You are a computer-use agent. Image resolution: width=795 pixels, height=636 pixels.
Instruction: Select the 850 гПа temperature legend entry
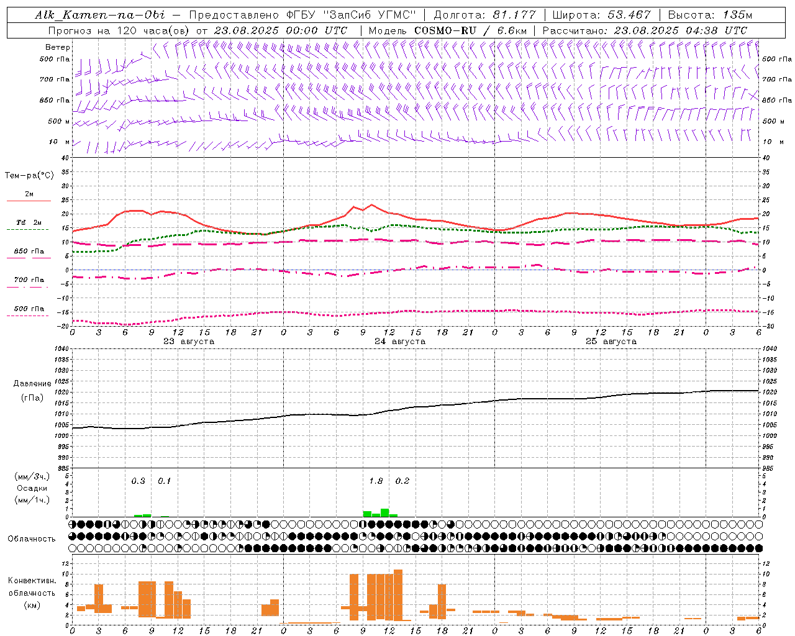point(29,252)
